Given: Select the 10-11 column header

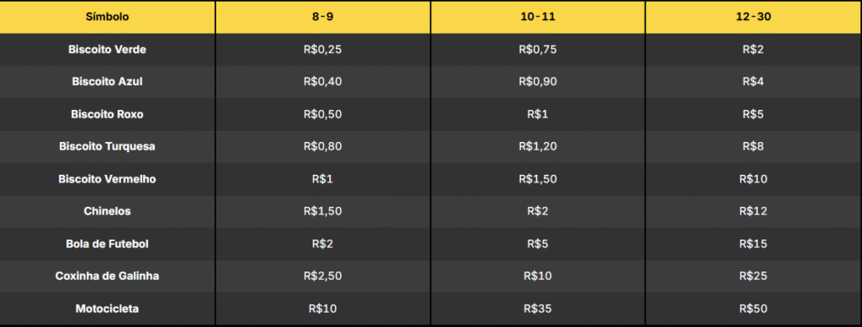Looking at the screenshot, I should (538, 17).
